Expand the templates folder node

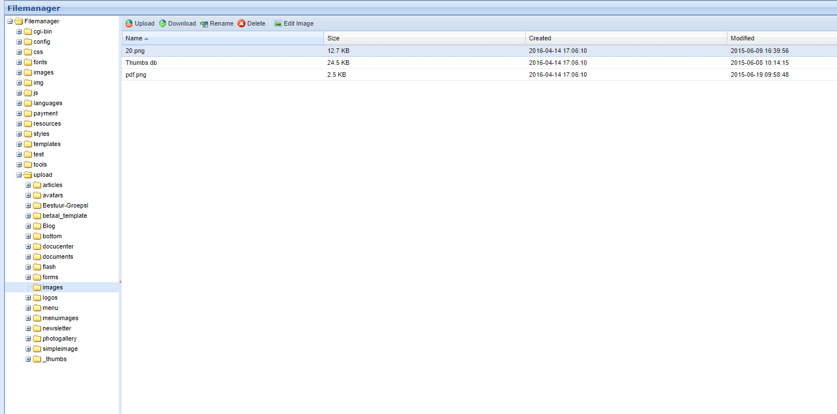tap(19, 144)
